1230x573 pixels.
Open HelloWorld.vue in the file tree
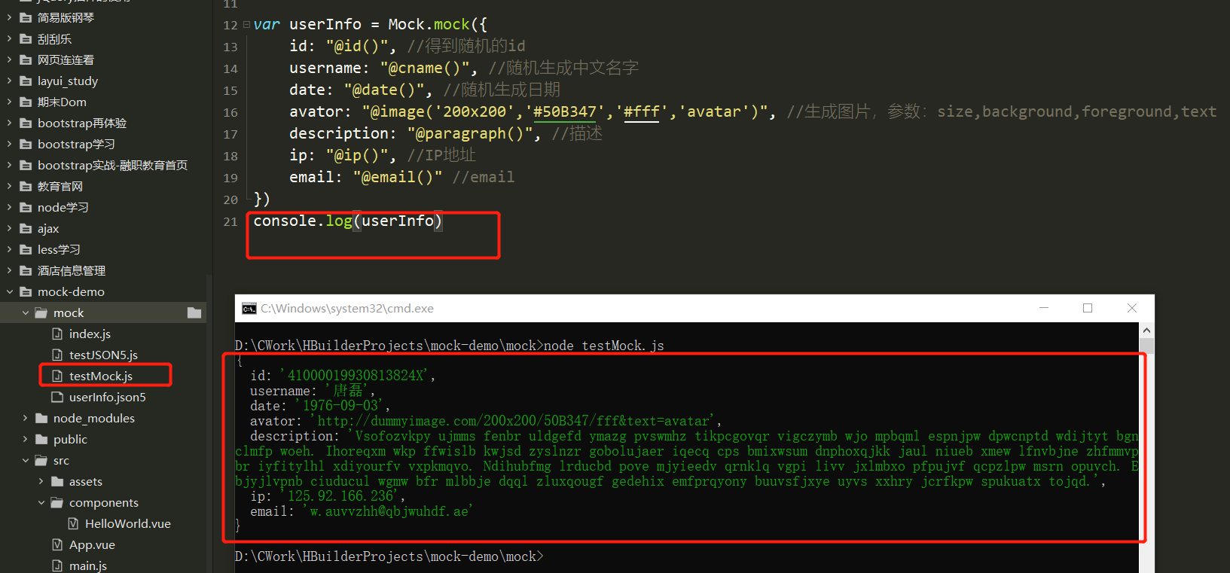click(128, 523)
